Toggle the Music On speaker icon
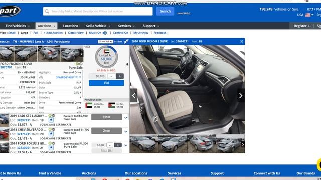This screenshot has width=321, height=180. click(x=105, y=33)
